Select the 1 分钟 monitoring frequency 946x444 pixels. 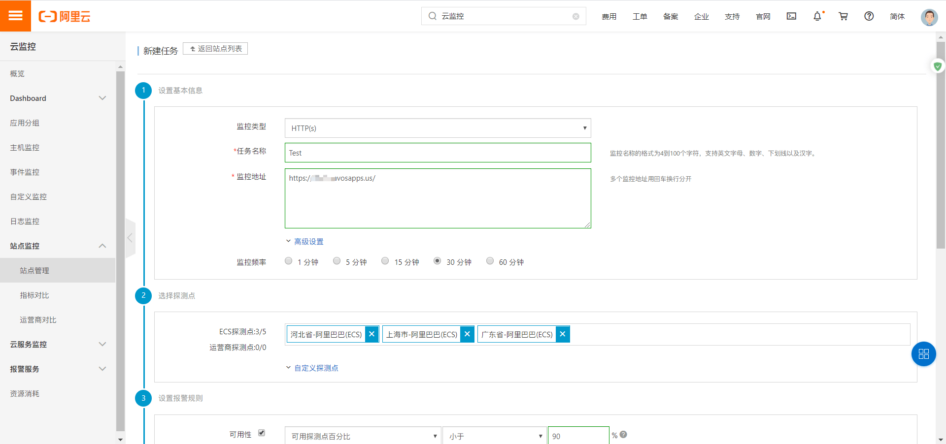point(289,261)
